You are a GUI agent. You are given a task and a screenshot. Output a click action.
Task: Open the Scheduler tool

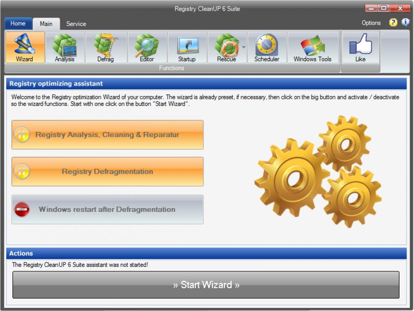(266, 47)
